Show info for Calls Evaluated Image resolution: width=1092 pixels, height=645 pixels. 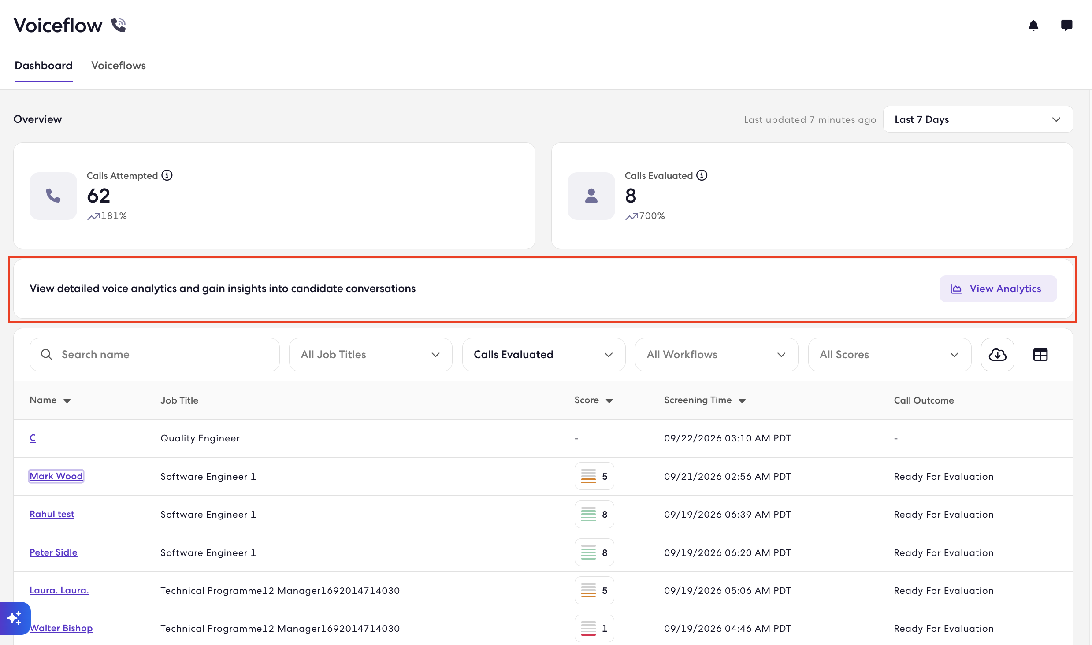point(702,175)
